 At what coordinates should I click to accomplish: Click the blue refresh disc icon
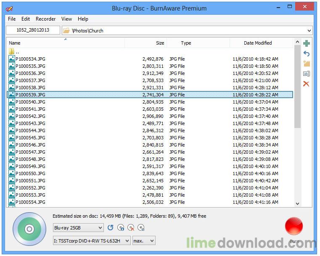(111, 228)
